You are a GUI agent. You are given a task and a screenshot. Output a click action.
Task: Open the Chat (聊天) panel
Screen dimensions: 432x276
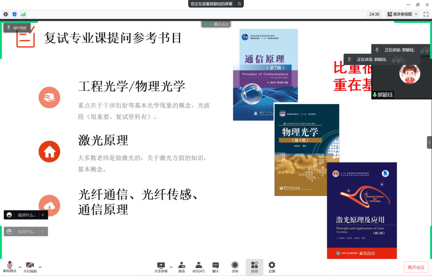click(x=215, y=267)
